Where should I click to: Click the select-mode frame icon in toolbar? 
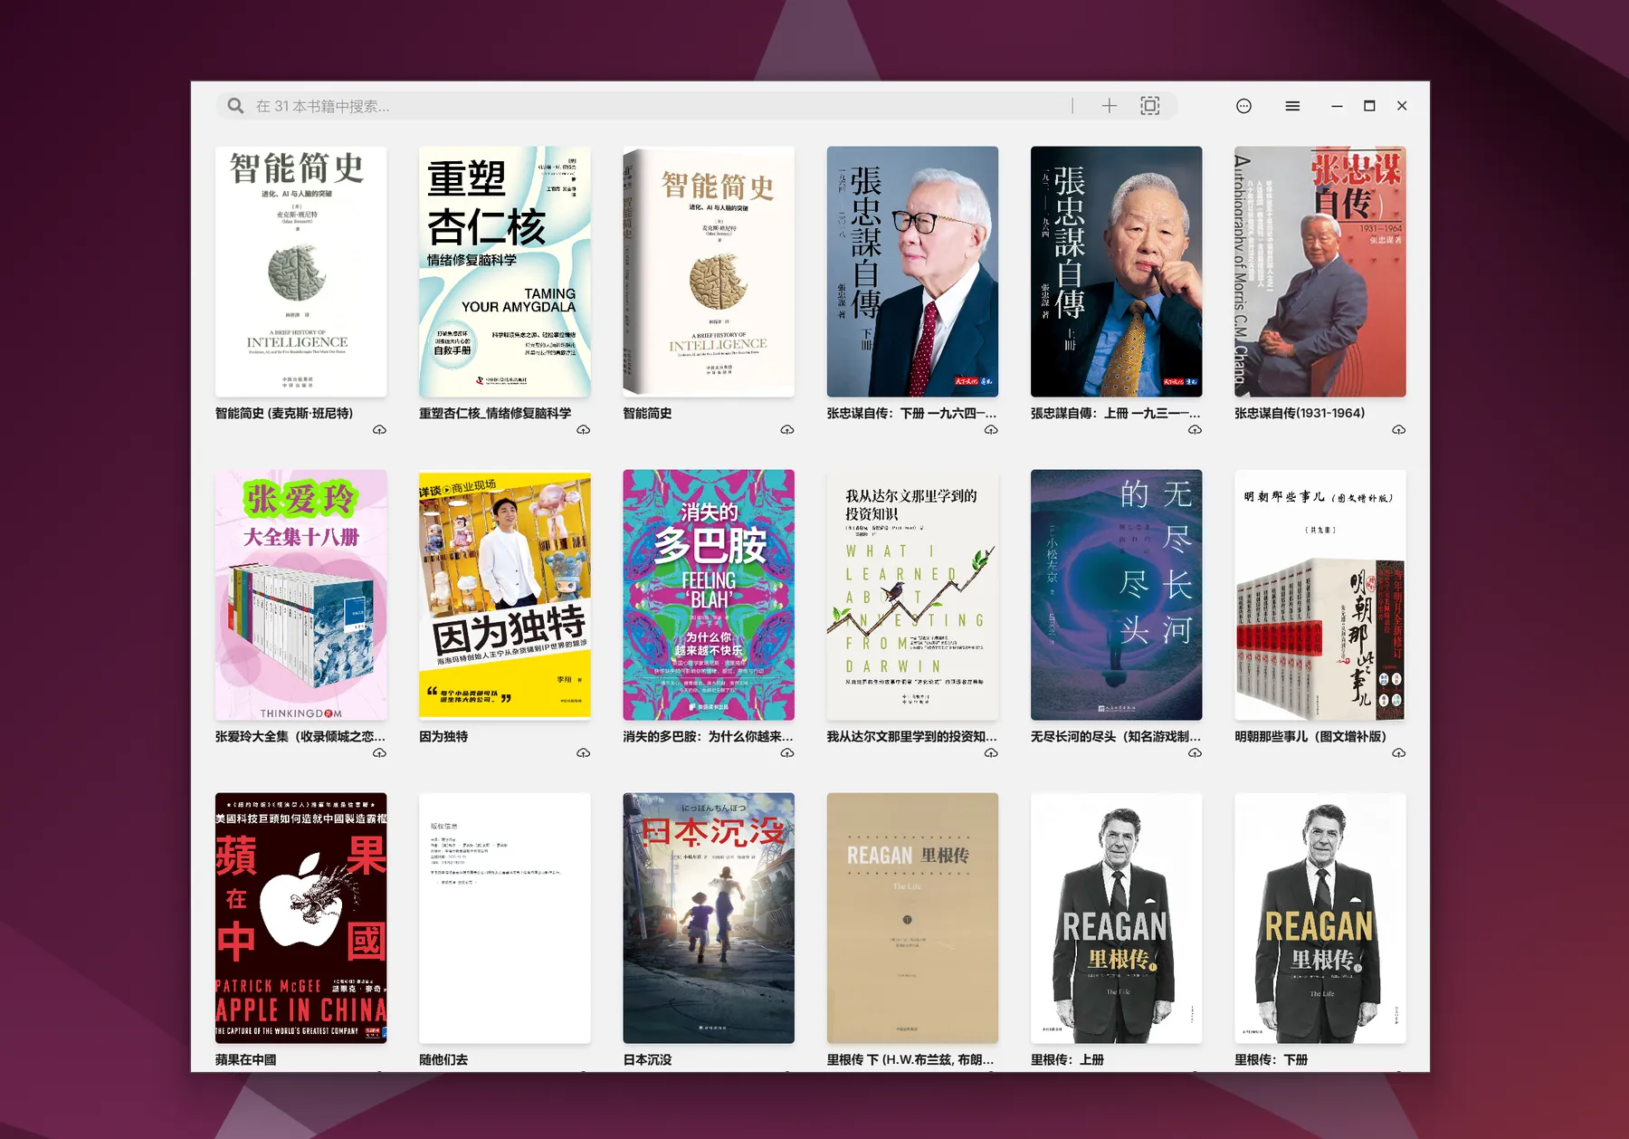click(x=1149, y=106)
